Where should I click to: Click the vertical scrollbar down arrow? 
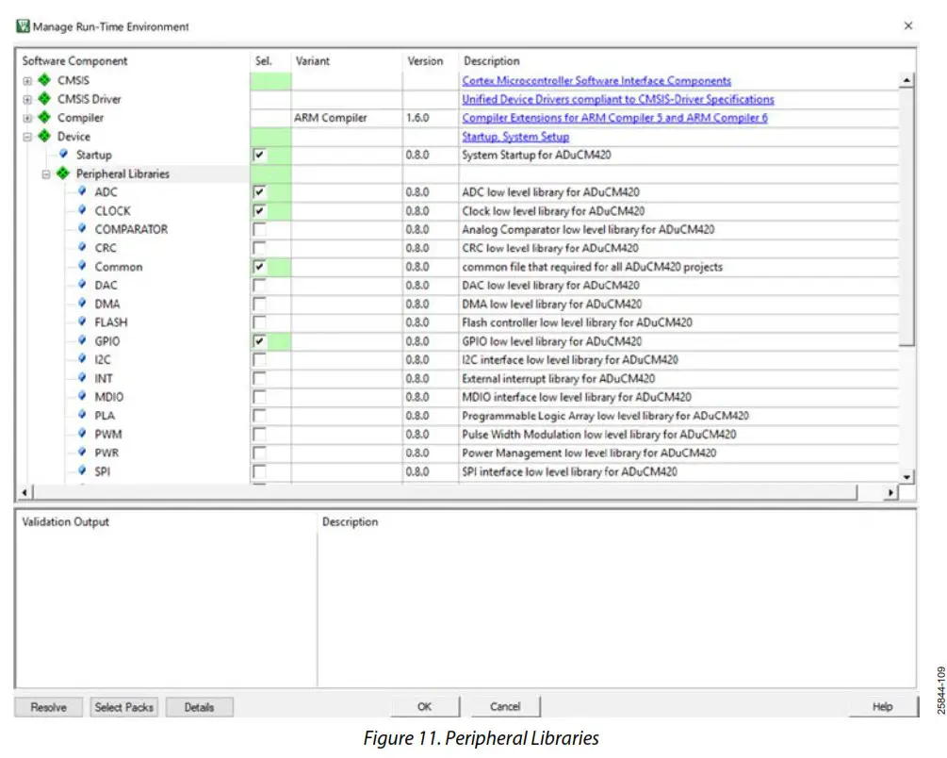[x=906, y=477]
